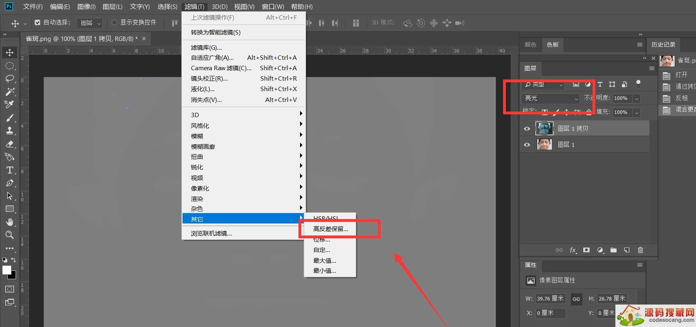
Task: Change screen mode icon
Action: [x=10, y=302]
